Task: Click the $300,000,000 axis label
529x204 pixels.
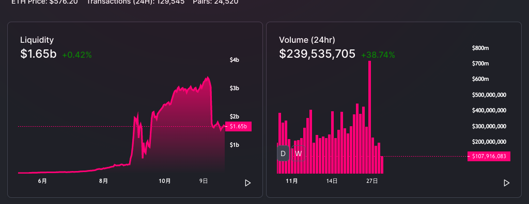Action: (x=489, y=126)
